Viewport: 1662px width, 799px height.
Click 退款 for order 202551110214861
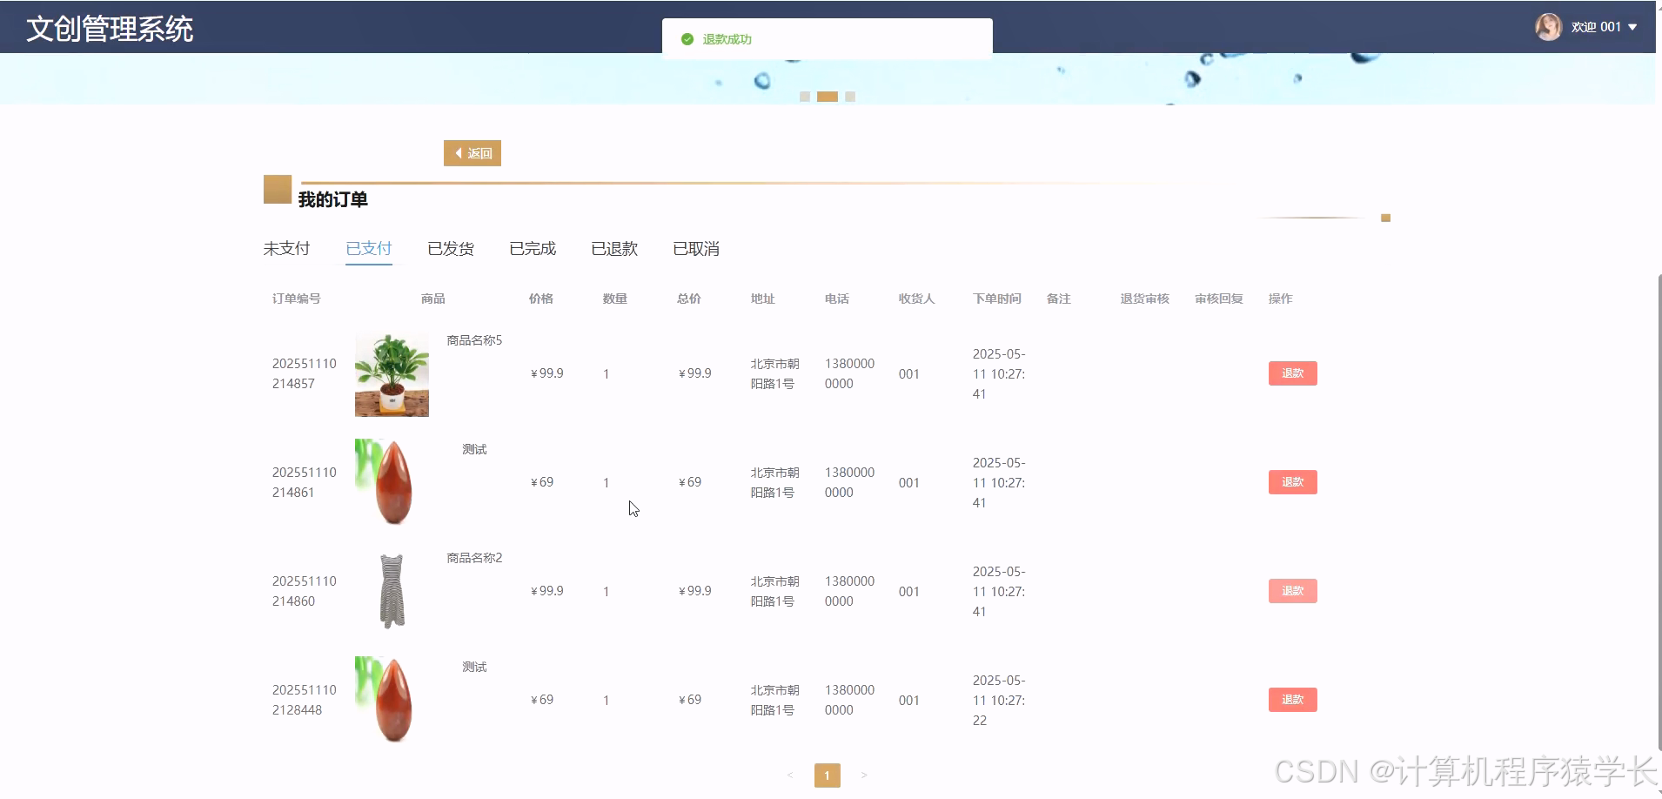point(1292,482)
